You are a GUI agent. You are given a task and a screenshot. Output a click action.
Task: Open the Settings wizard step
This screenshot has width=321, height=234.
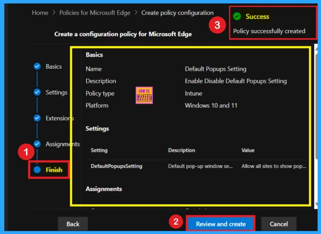(56, 92)
